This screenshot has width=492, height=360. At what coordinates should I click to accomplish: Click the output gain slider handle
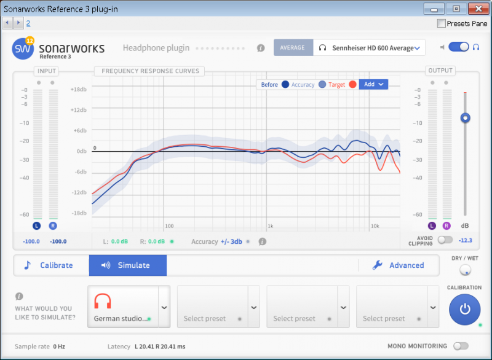(466, 118)
